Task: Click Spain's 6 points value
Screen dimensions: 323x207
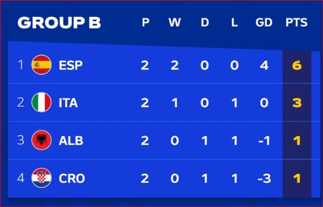Action: click(x=297, y=66)
